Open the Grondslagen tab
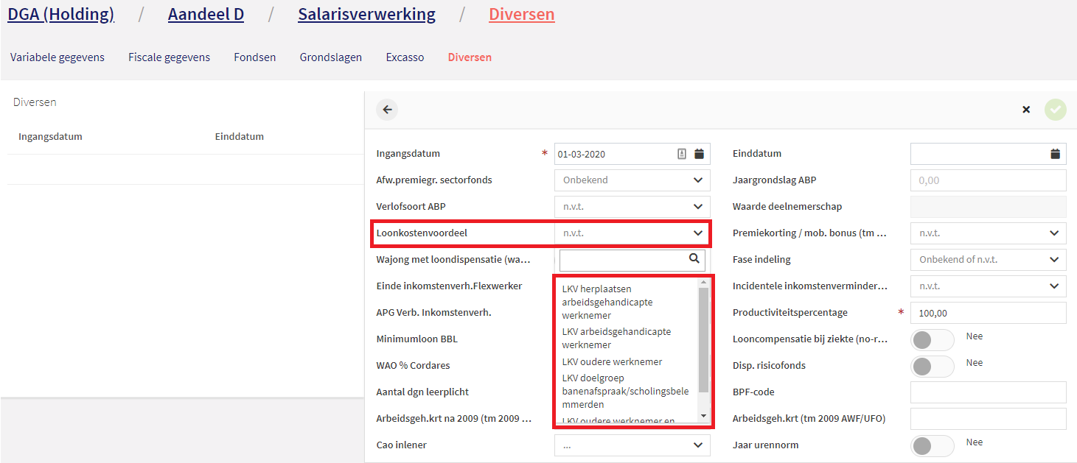 pyautogui.click(x=330, y=57)
